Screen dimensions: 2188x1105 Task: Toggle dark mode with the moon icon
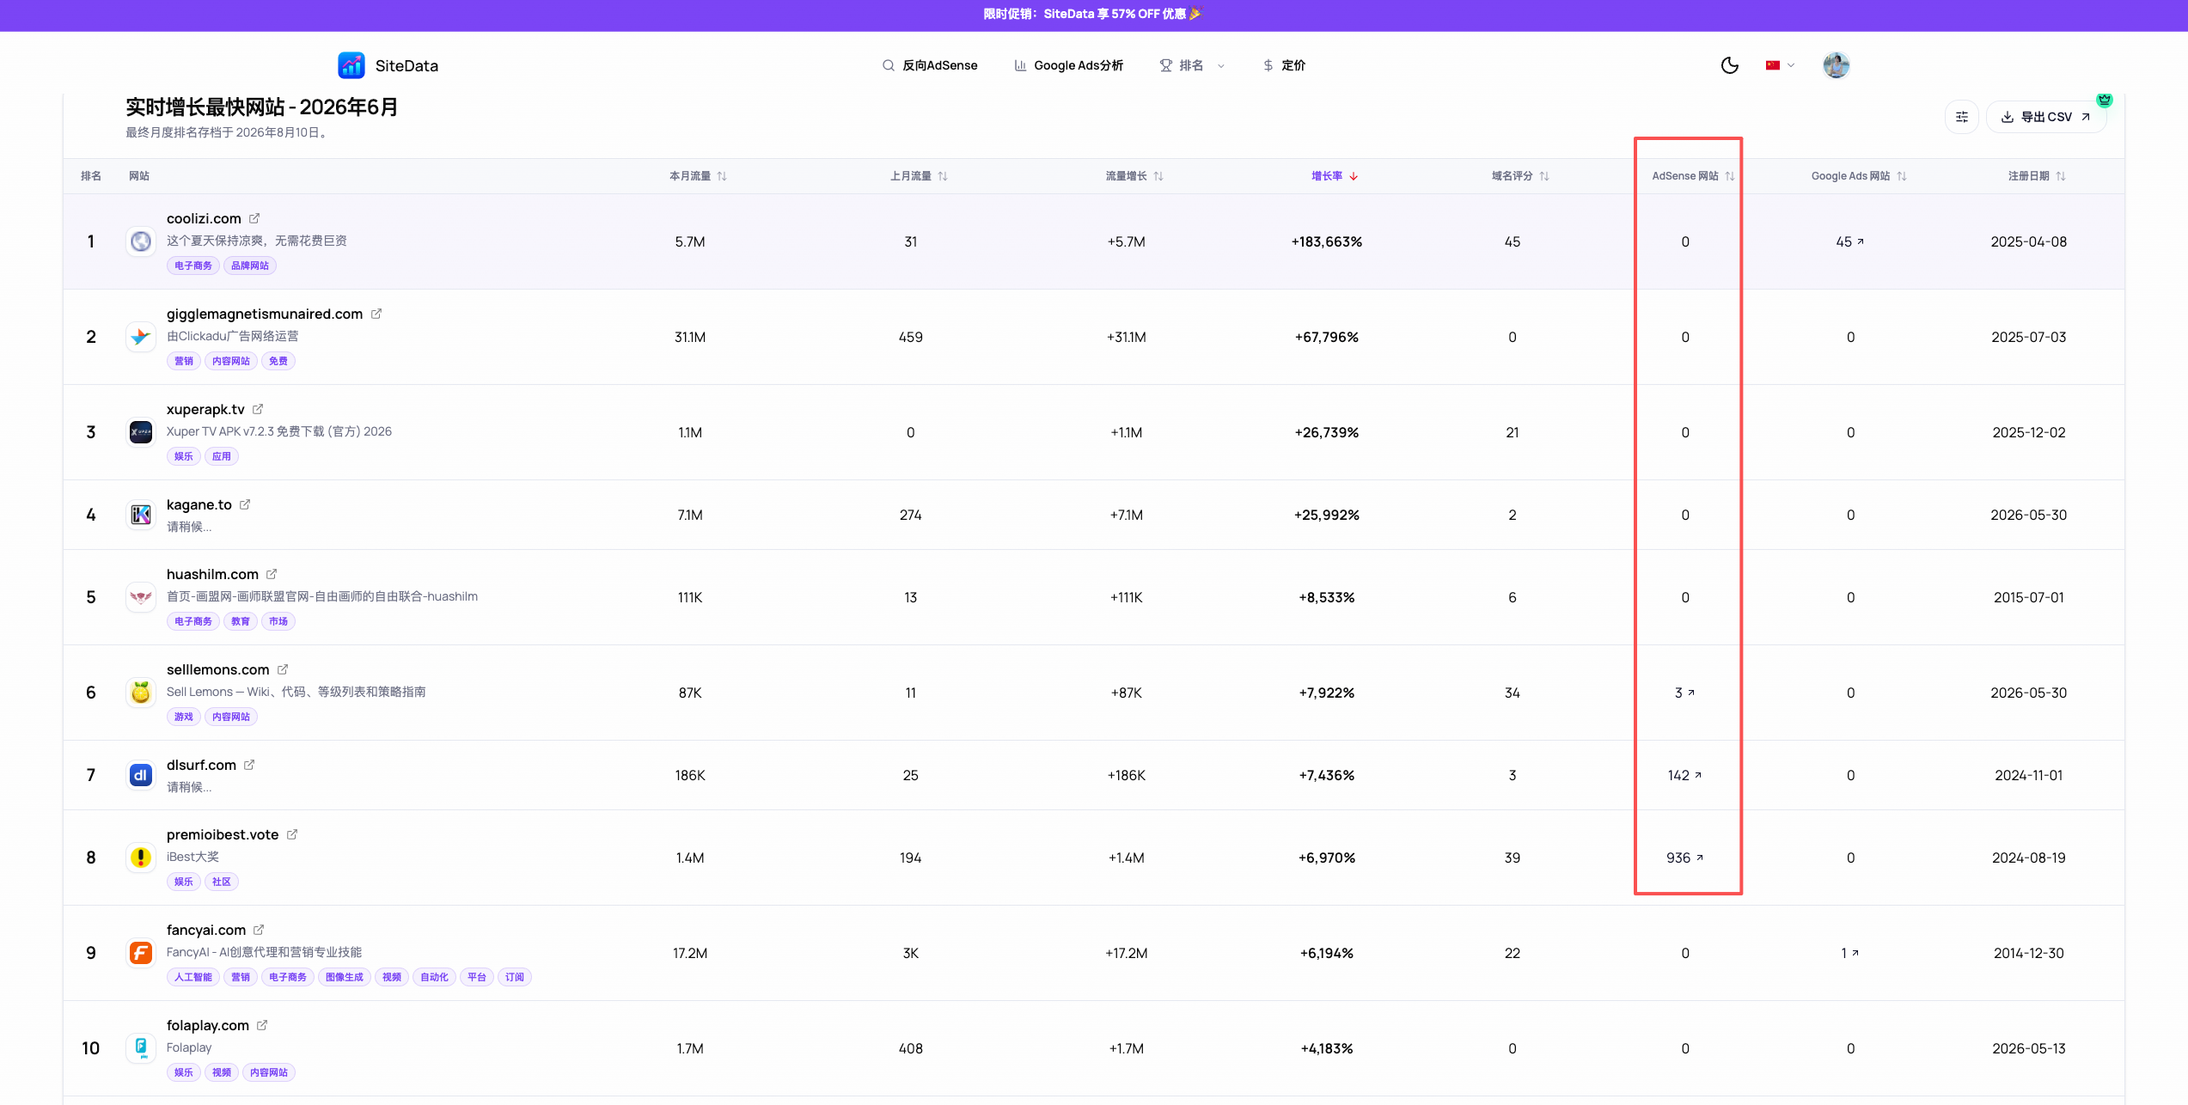(1730, 65)
